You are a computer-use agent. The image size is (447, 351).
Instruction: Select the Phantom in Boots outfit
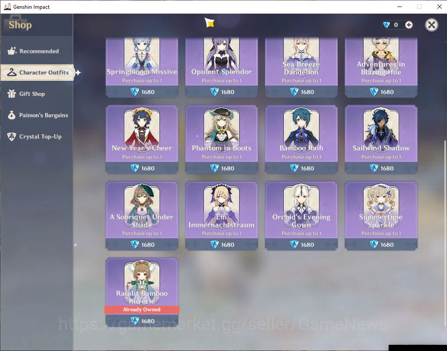click(222, 139)
